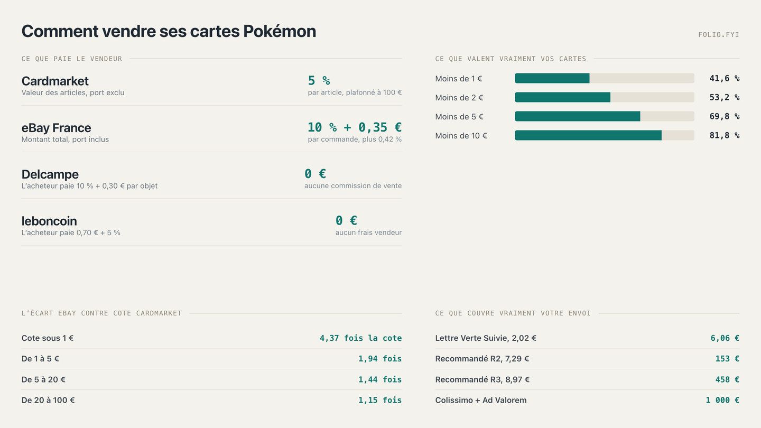761x428 pixels.
Task: Click 'aucune commission de vente' text
Action: (x=353, y=186)
